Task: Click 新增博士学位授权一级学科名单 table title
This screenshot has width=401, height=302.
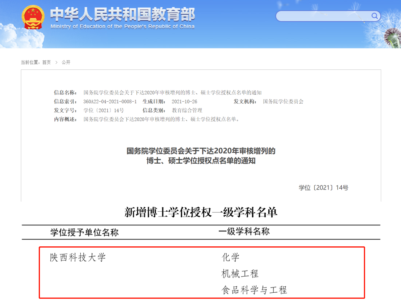Action: coord(201,212)
